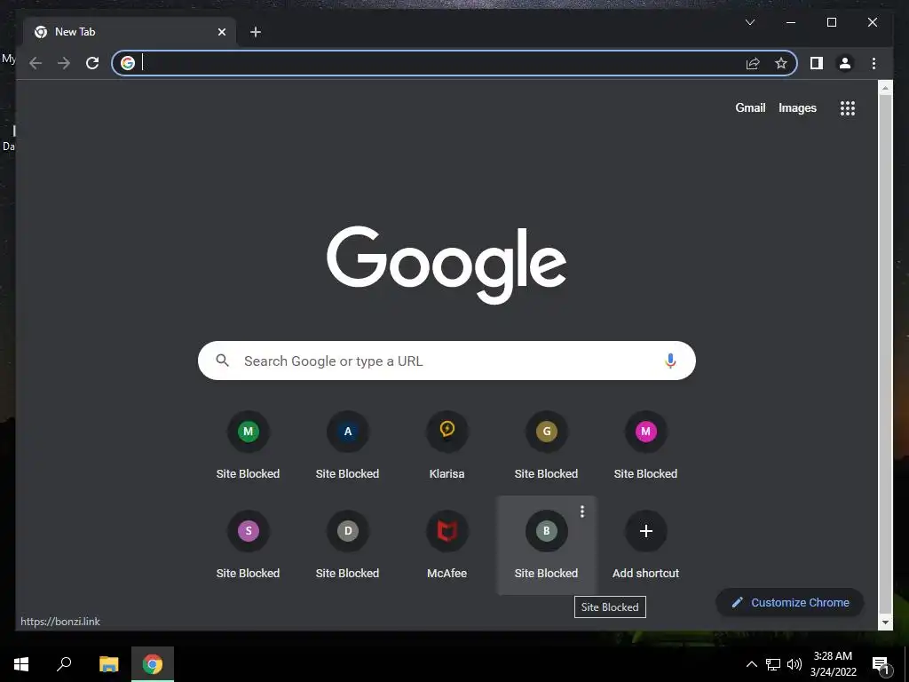This screenshot has width=909, height=682.
Task: Open the Images link
Action: coord(797,107)
